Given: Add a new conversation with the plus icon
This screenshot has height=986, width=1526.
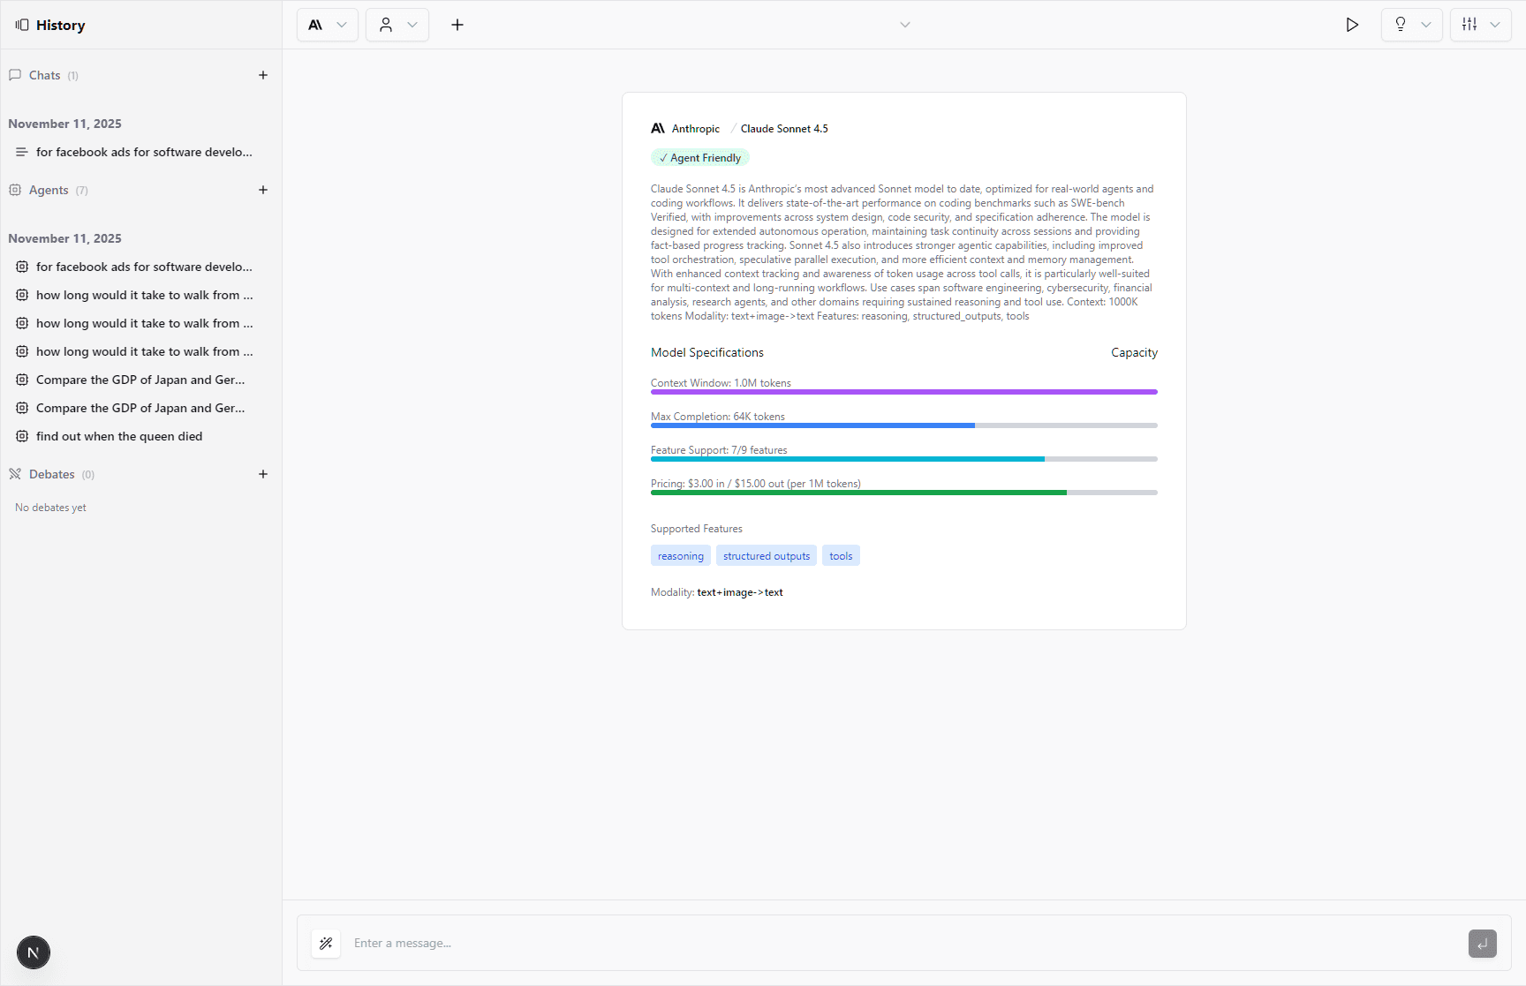Looking at the screenshot, I should tap(457, 25).
